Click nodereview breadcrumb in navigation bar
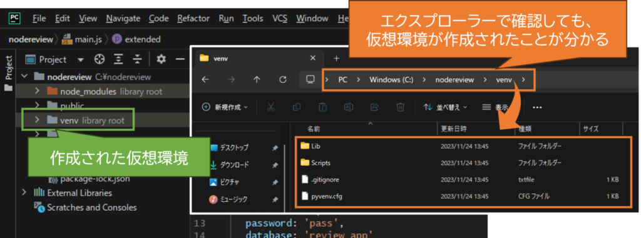Viewport: 641px width, 238px height. pyautogui.click(x=31, y=39)
